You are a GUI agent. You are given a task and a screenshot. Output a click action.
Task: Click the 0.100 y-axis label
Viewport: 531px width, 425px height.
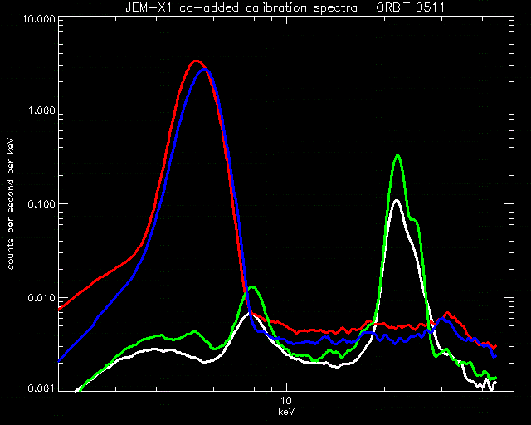tap(41, 204)
